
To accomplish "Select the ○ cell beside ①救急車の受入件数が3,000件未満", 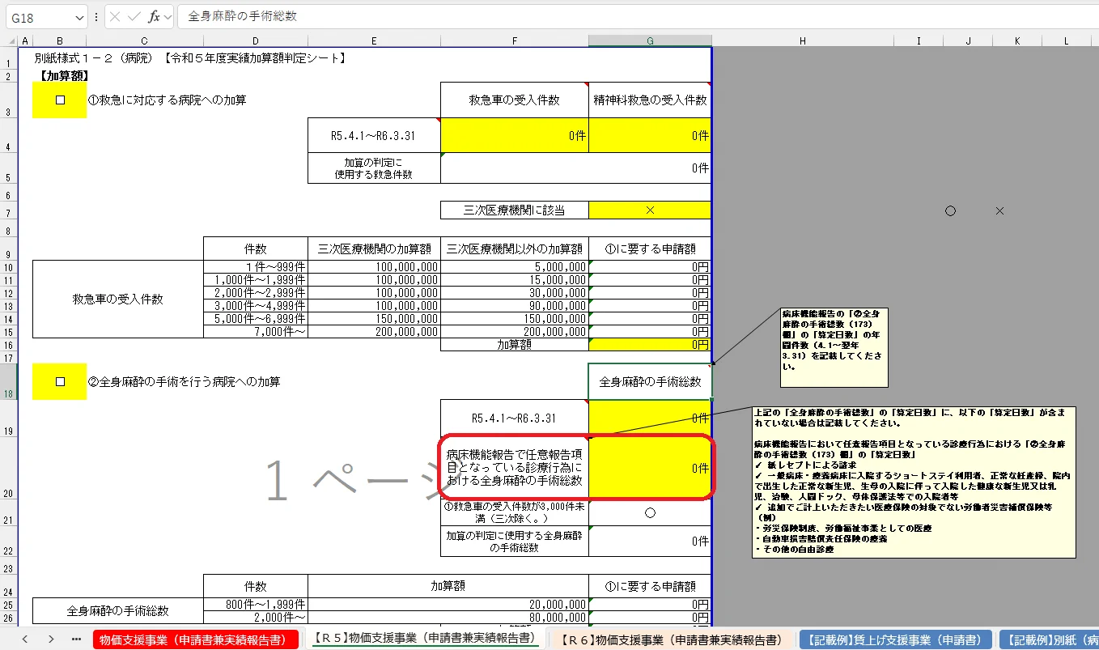I will 650,512.
